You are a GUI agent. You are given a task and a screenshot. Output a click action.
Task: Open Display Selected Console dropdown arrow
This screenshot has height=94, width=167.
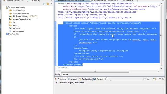pyautogui.click(x=151, y=79)
